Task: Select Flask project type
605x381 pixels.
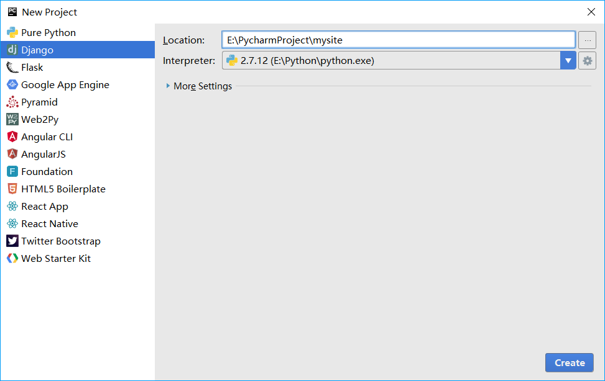Action: pyautogui.click(x=78, y=68)
